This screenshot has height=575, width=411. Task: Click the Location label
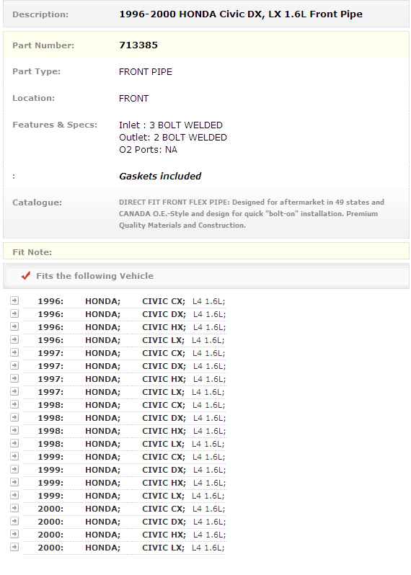click(33, 98)
